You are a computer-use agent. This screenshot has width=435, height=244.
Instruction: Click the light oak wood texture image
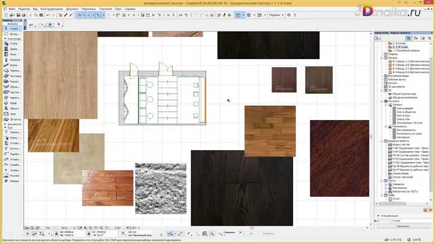61,75
